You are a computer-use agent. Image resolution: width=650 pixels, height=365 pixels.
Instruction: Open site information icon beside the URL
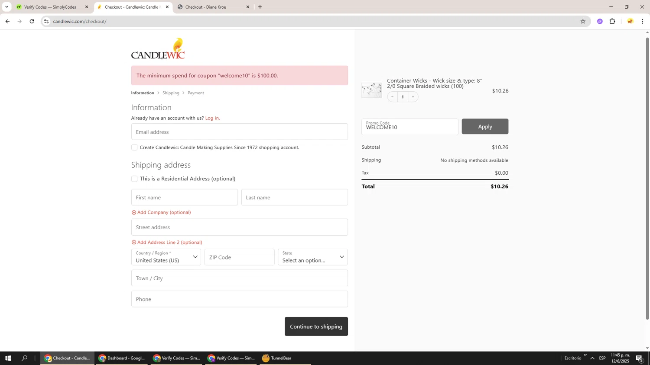(46, 21)
